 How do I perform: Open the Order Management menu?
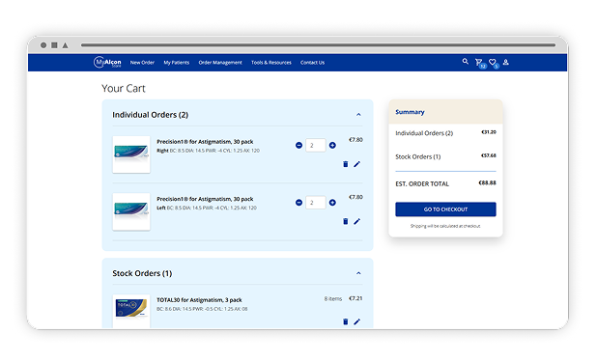pos(220,63)
